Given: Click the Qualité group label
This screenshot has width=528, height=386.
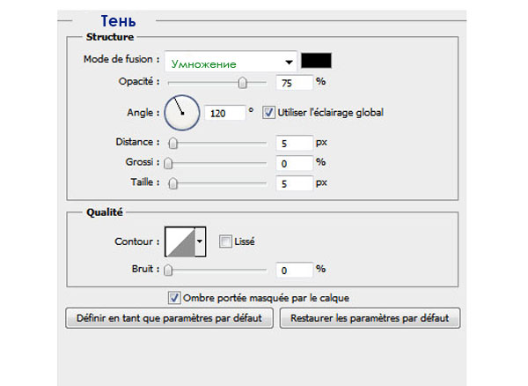Looking at the screenshot, I should coord(105,212).
